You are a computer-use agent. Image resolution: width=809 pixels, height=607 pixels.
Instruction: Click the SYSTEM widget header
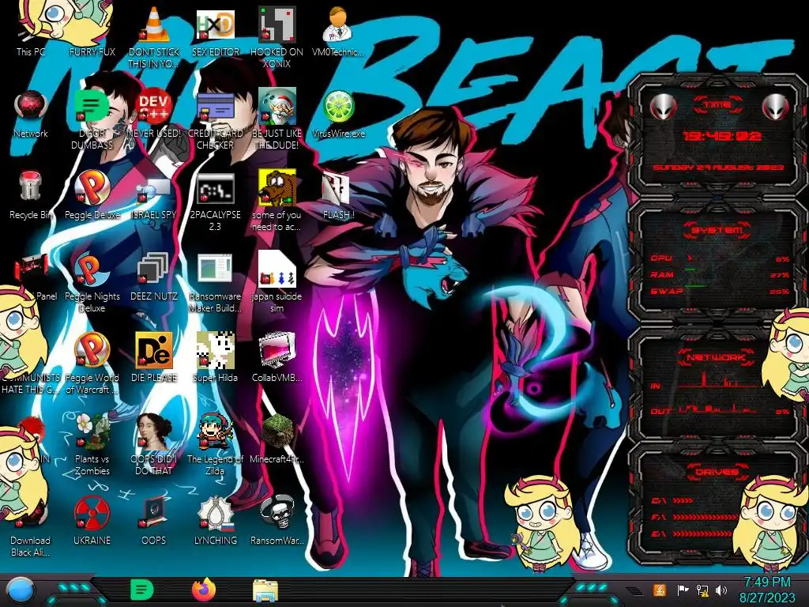tap(717, 230)
